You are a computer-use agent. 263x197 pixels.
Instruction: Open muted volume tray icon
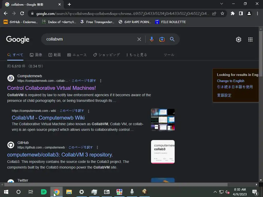(228, 192)
